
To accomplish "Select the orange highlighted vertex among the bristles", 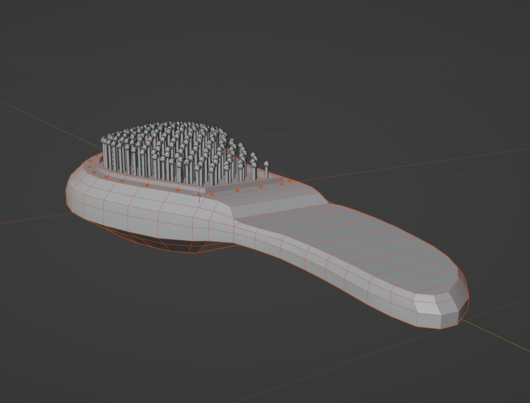I will [186, 163].
